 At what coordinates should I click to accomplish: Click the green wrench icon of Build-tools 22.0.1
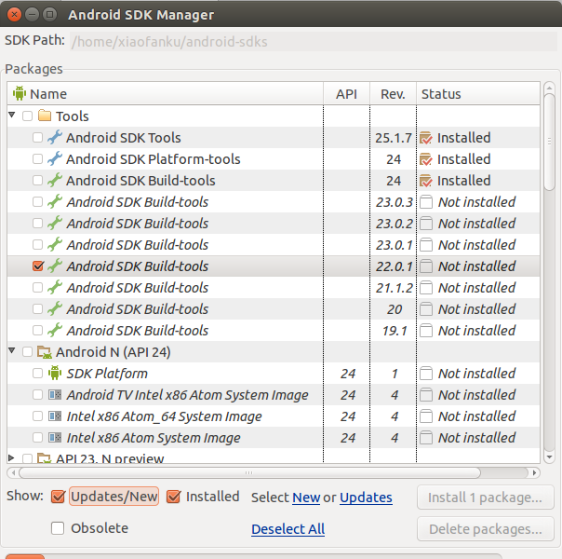55,266
